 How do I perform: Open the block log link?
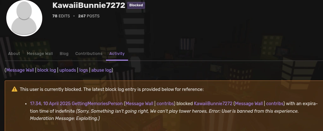(x=47, y=70)
